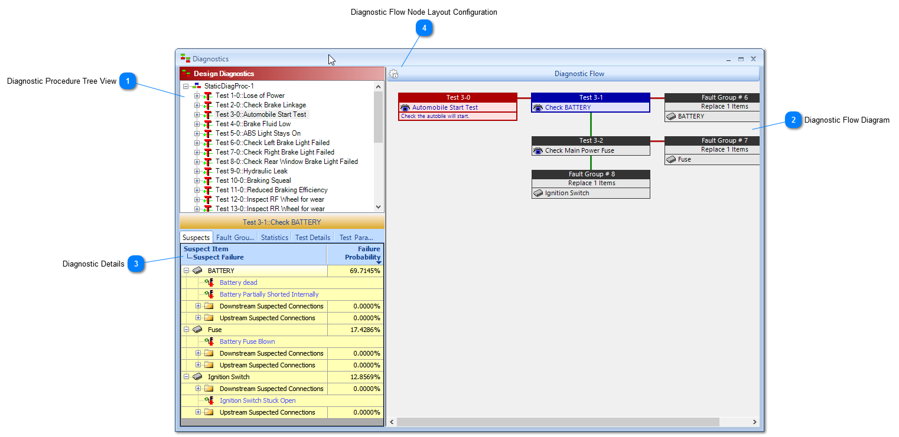
Task: Expand Ignition Switch Downstream Suspected Connections
Action: 198,389
